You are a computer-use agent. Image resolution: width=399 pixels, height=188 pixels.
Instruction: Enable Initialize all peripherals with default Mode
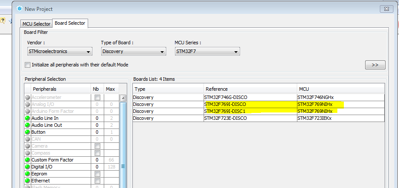pos(27,65)
